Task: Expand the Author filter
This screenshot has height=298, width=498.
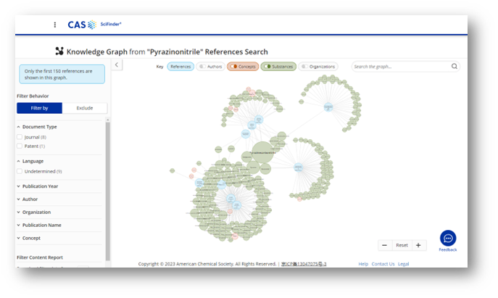Action: [x=28, y=199]
